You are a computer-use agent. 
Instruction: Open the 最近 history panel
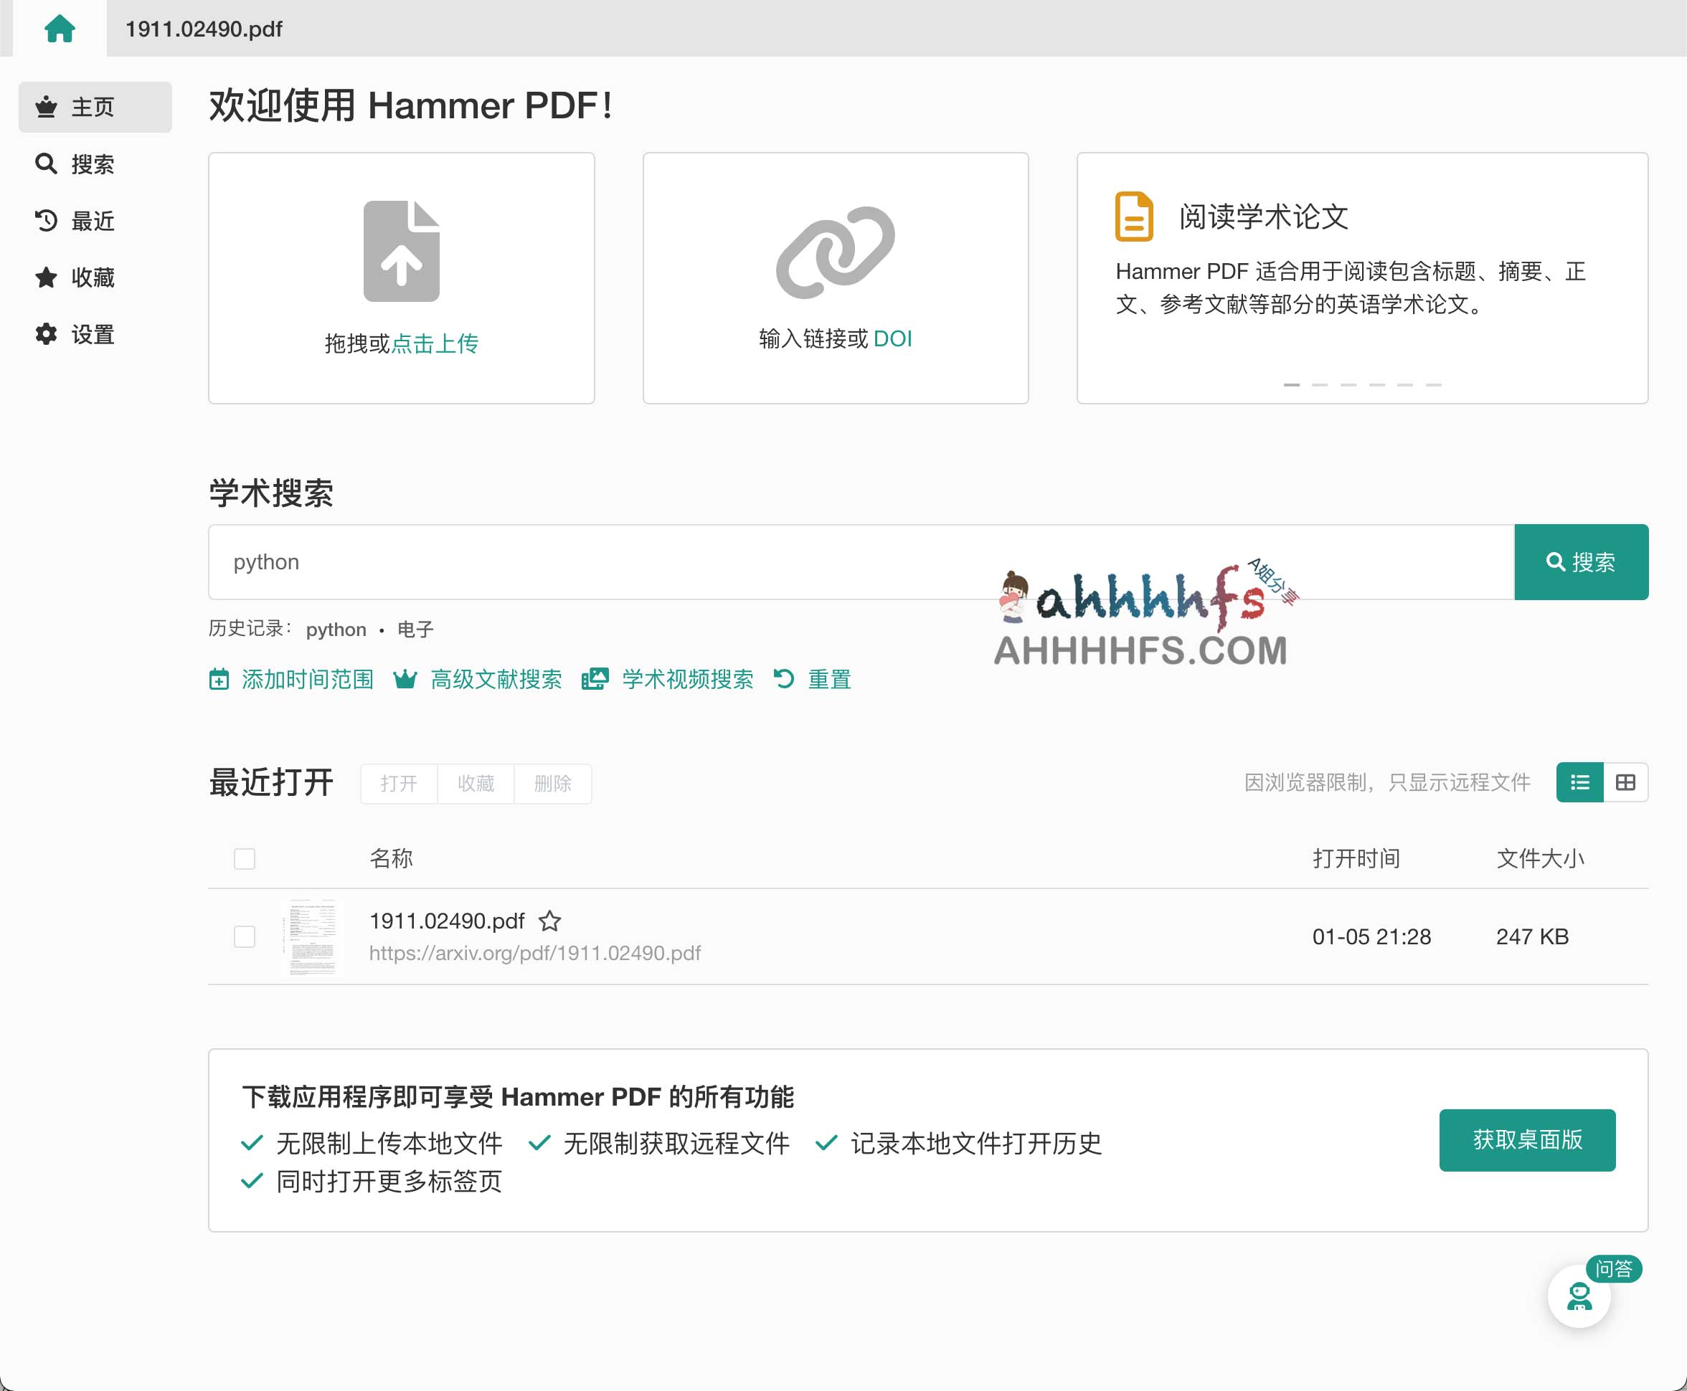[92, 220]
